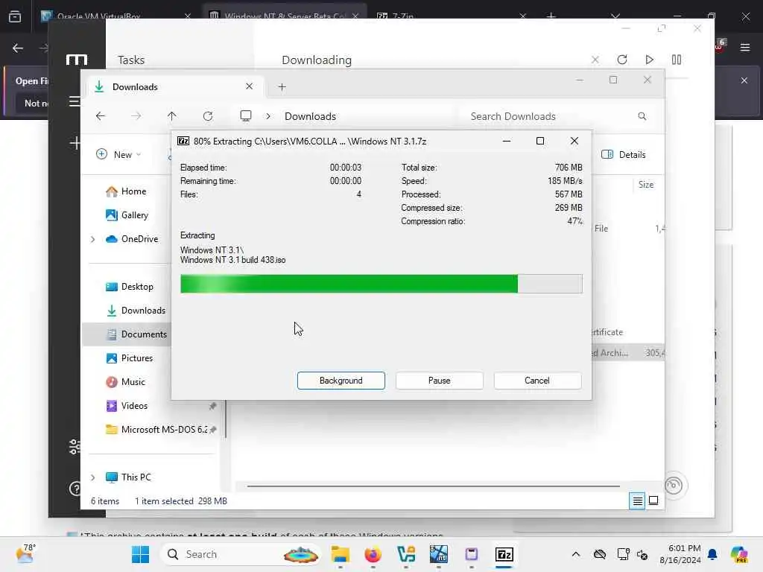The height and width of the screenshot is (572, 763).
Task: Click the This PC monitor icon in address bar
Action: (x=246, y=115)
